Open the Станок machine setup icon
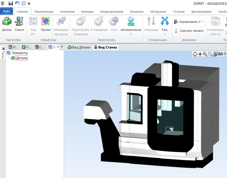Image resolution: width=227 pixels, height=178 pixels. pos(19,21)
